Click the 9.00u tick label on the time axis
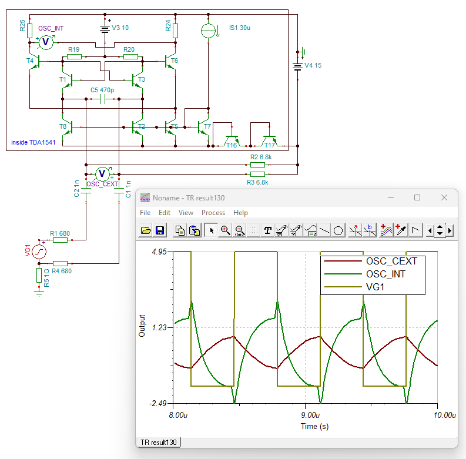The height and width of the screenshot is (459, 466). pos(310,415)
